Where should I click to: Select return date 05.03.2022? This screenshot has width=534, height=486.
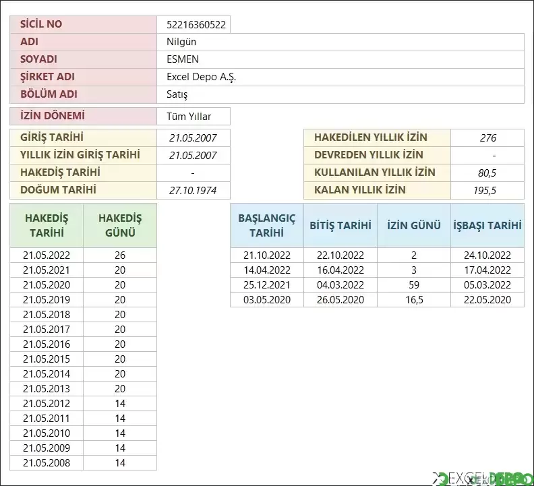tap(487, 284)
